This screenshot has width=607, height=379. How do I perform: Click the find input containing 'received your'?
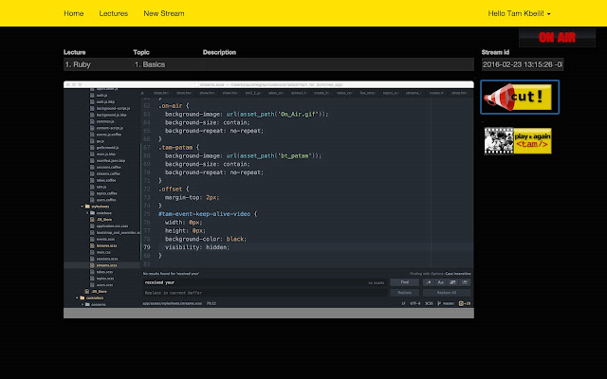point(265,282)
